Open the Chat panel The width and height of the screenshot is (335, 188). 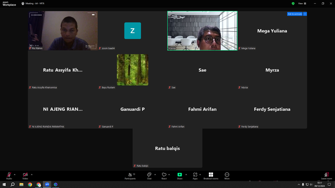coord(149,176)
